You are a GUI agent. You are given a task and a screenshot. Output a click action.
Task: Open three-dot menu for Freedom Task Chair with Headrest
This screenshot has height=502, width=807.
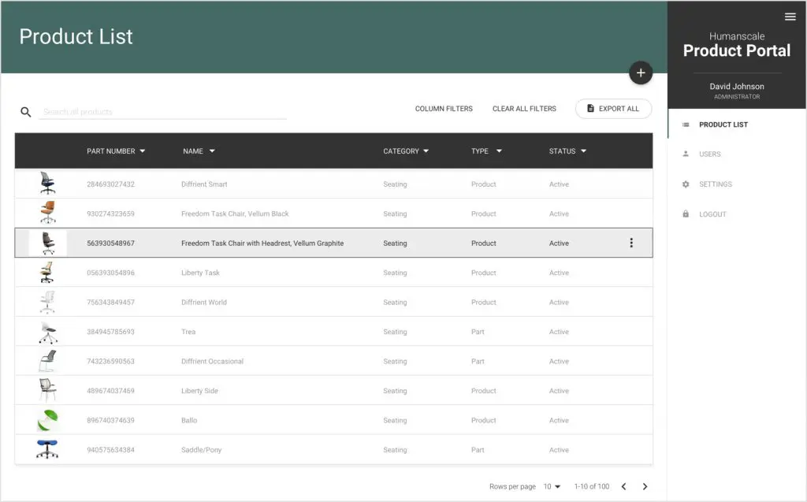click(x=630, y=244)
